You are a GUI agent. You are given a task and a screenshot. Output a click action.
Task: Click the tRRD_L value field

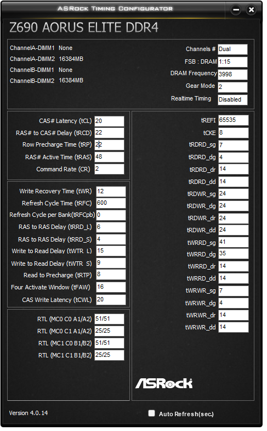click(x=111, y=227)
